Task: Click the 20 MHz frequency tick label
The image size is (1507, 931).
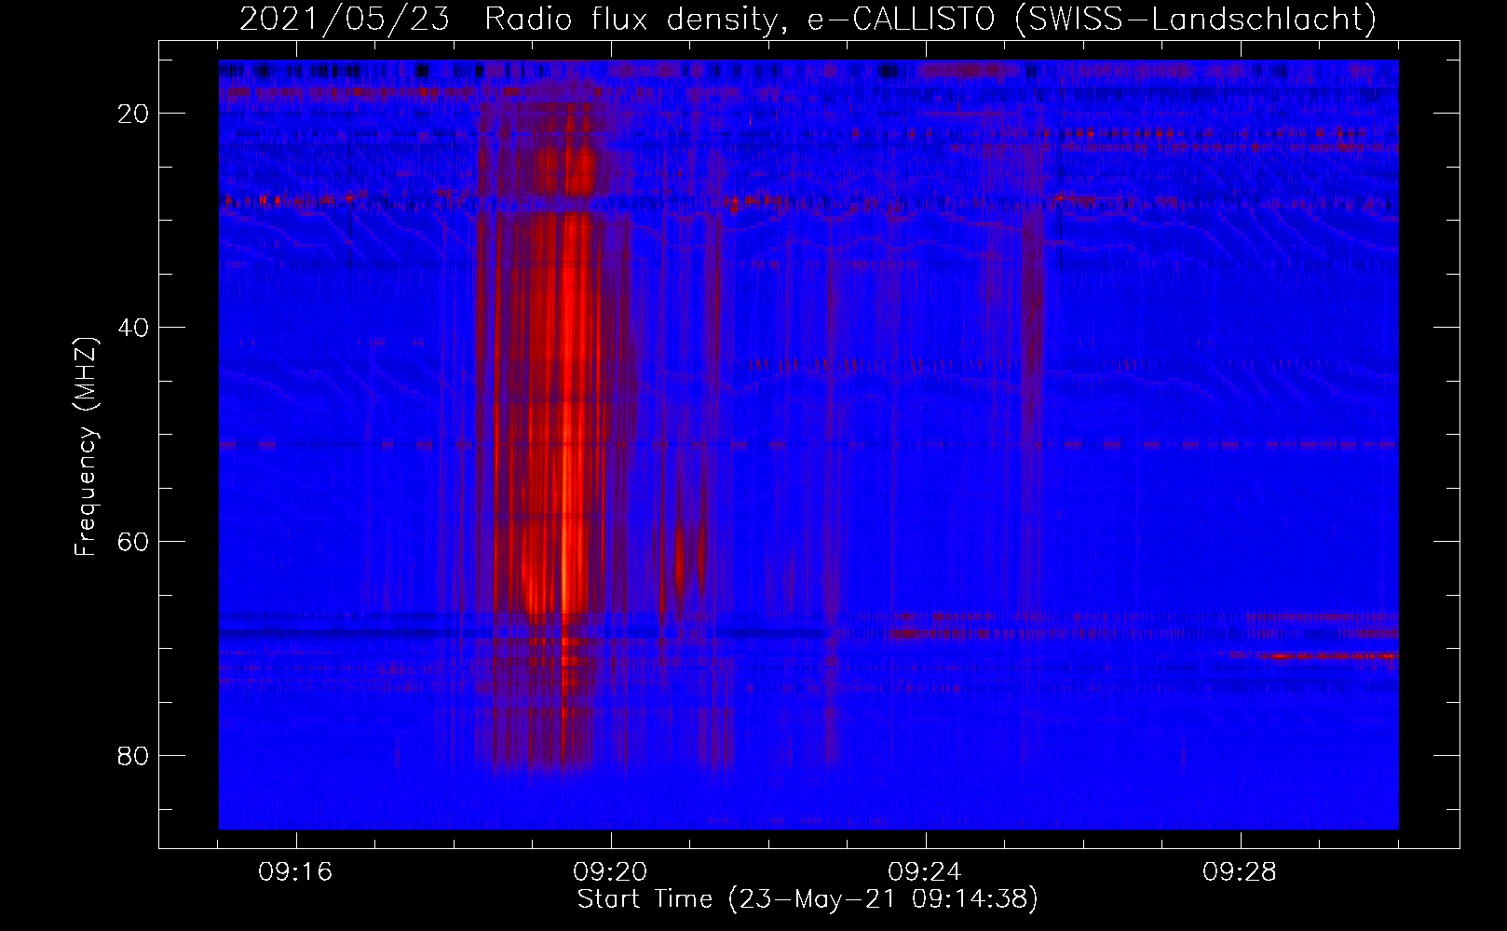Action: click(133, 114)
